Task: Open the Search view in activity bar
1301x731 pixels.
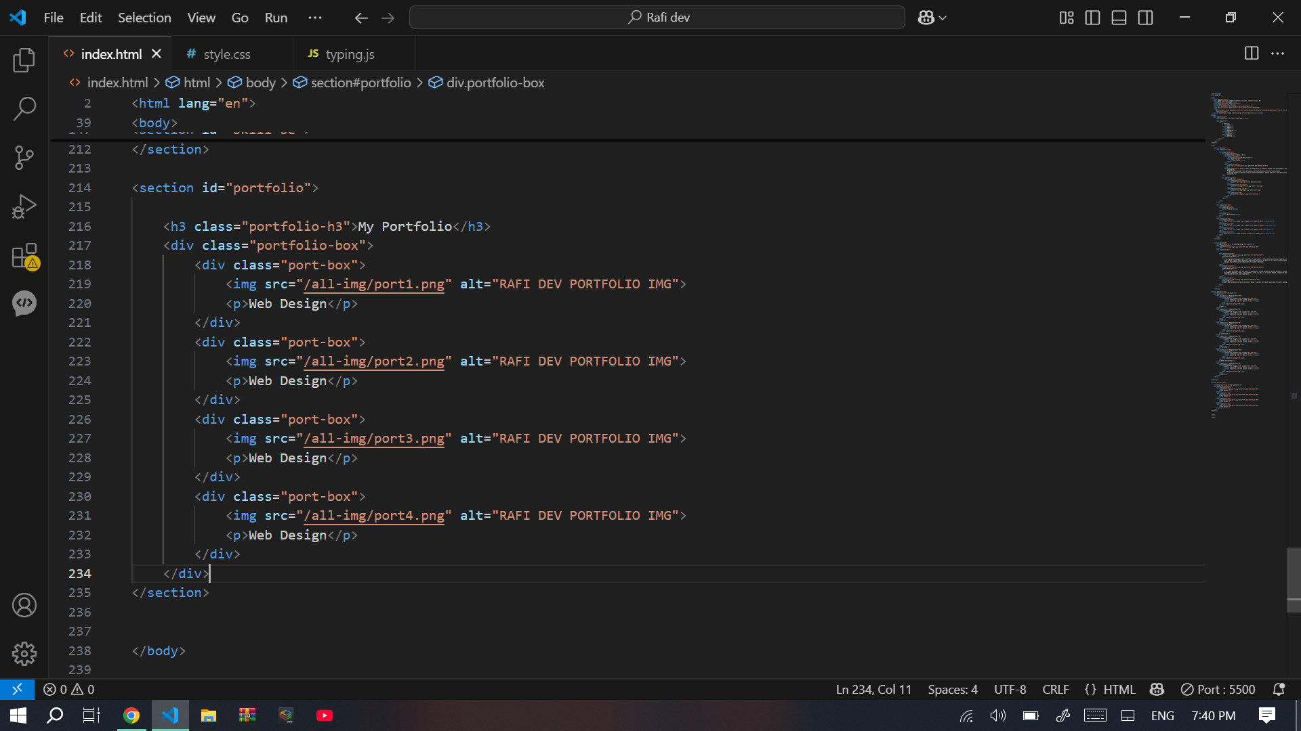Action: pos(24,108)
